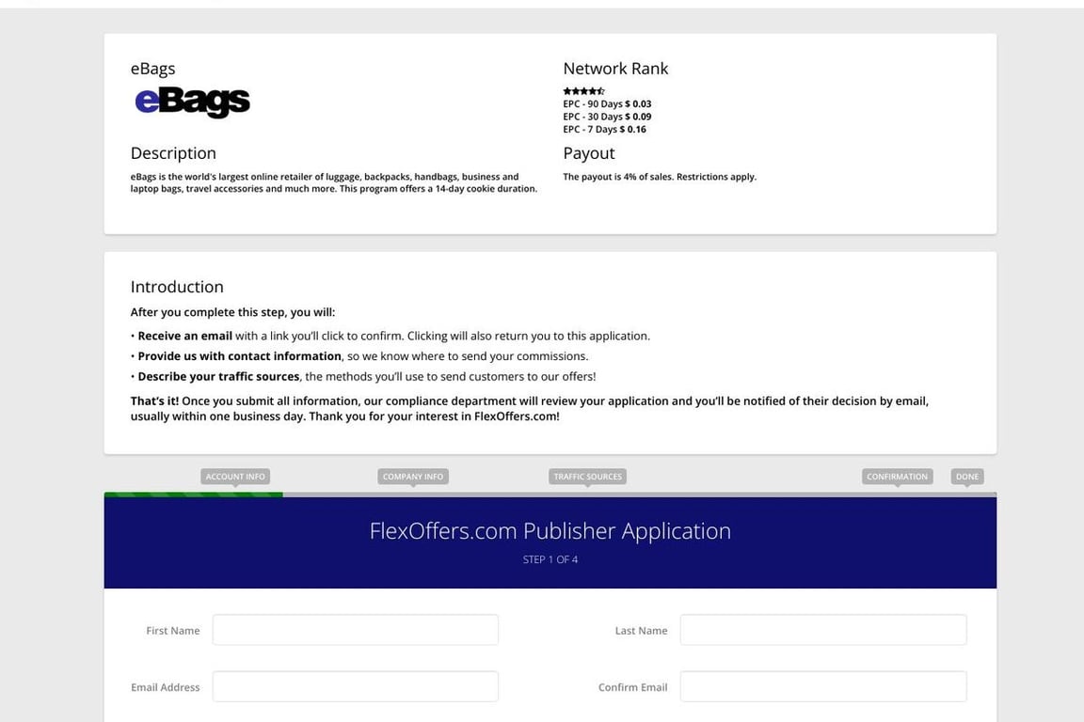Click into the Email Address field
Viewport: 1084px width, 722px height.
(x=355, y=686)
